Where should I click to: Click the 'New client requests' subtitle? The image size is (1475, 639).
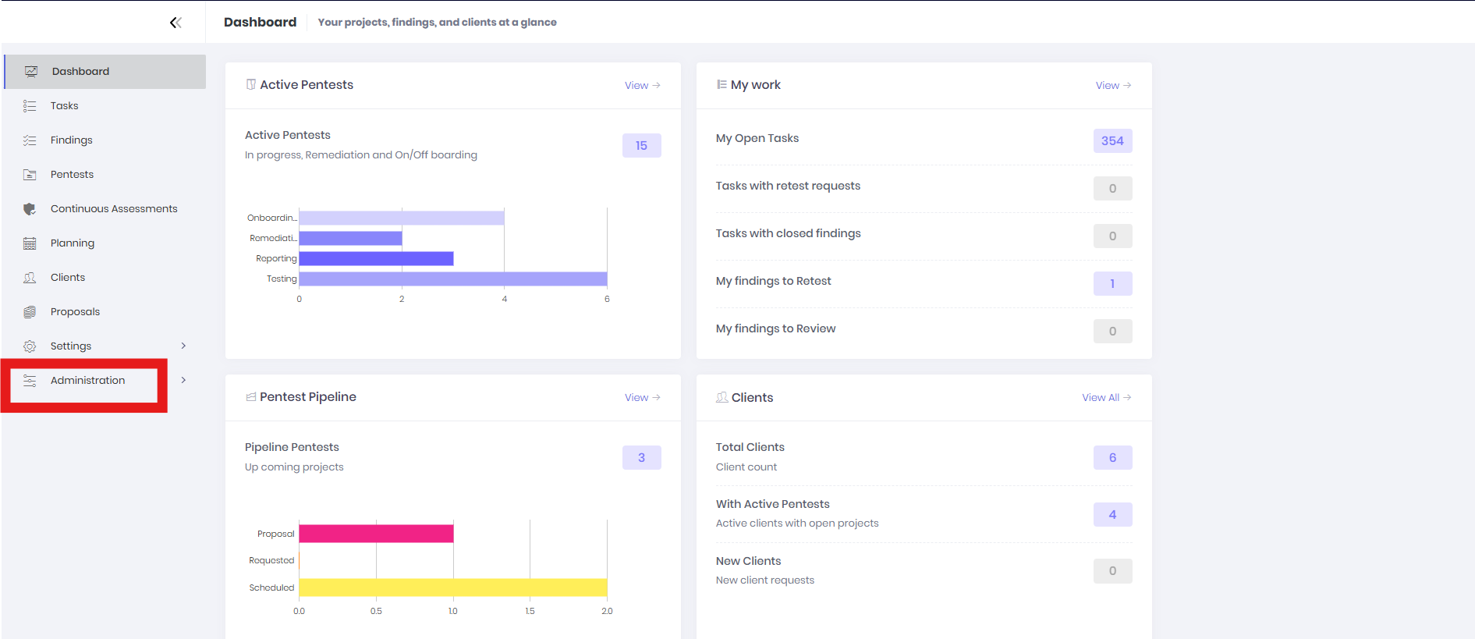pyautogui.click(x=765, y=580)
